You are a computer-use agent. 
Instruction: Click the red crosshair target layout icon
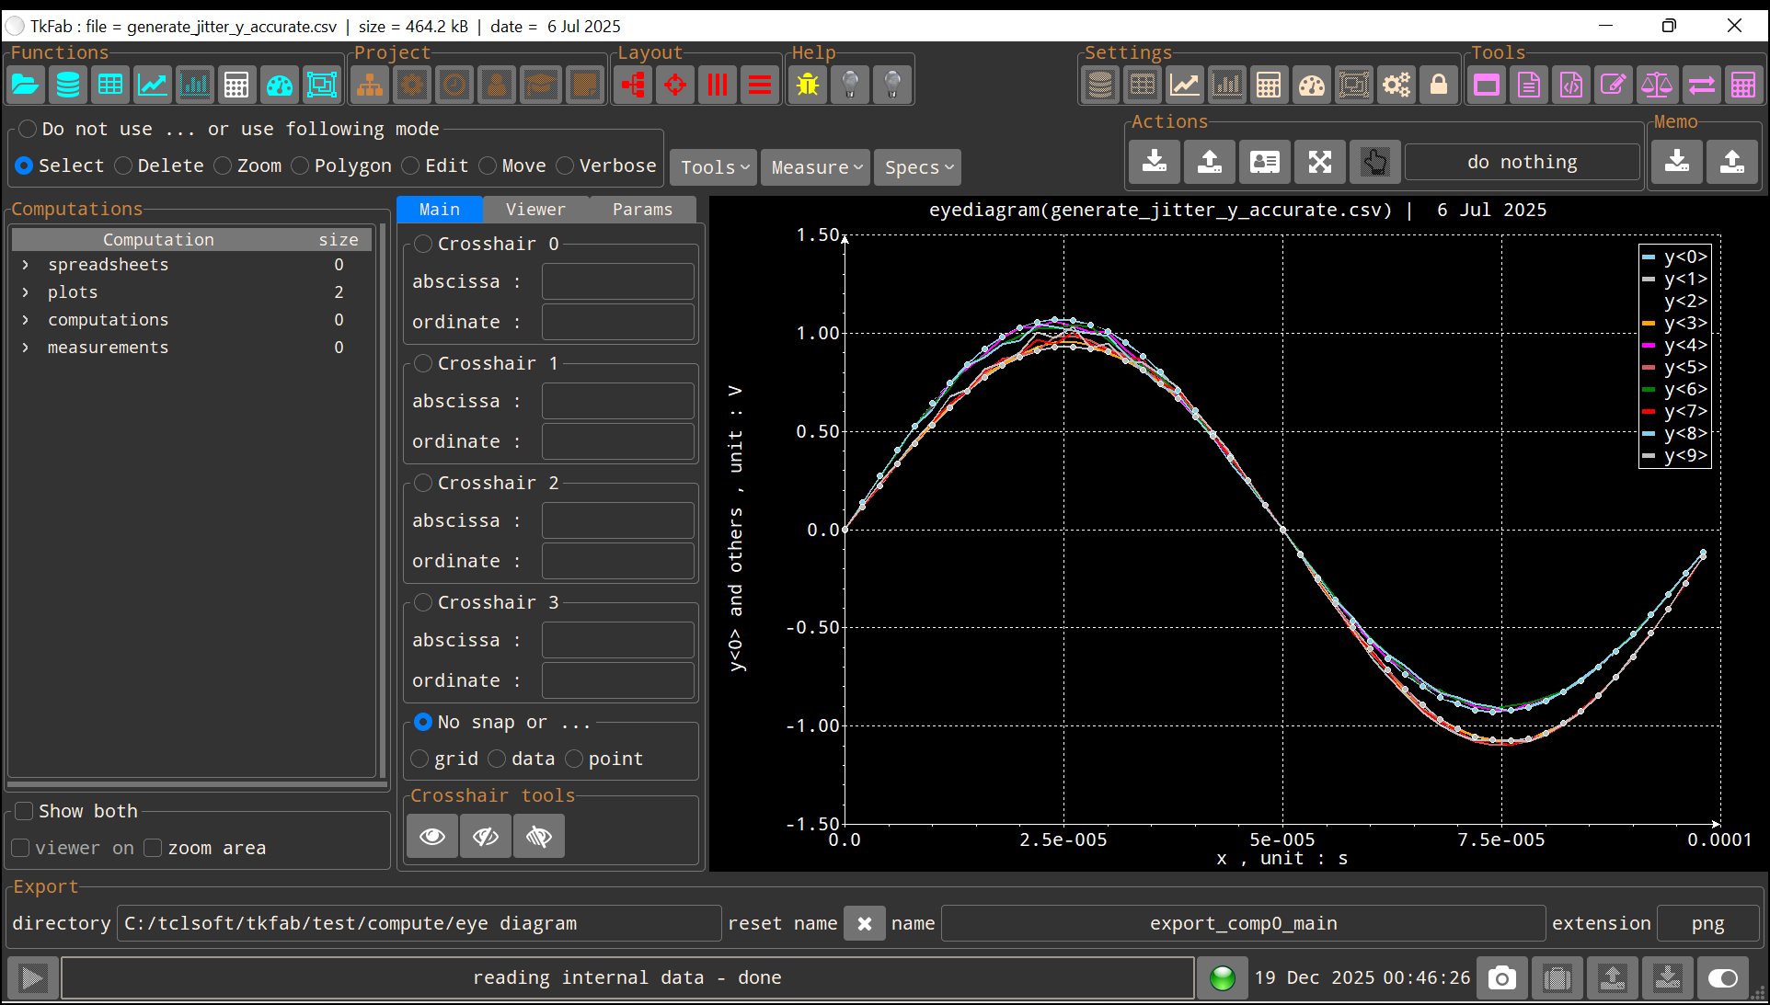point(675,86)
